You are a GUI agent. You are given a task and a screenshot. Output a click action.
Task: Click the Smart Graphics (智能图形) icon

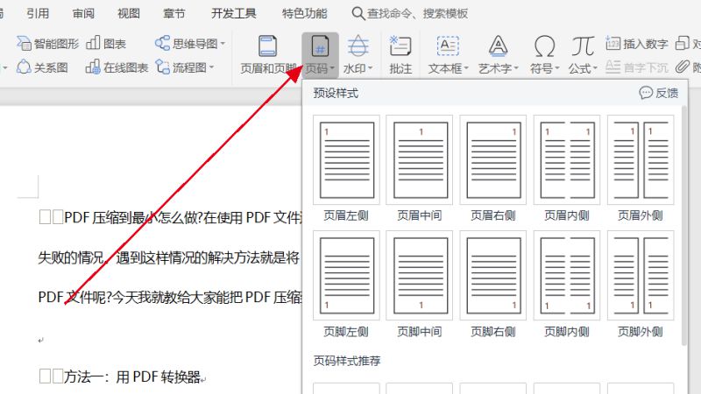tap(48, 43)
